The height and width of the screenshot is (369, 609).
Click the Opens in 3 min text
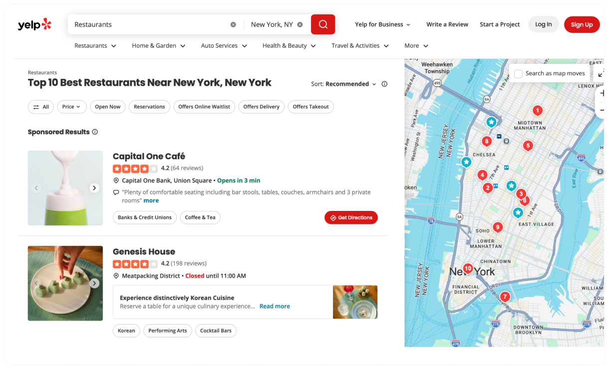point(239,181)
